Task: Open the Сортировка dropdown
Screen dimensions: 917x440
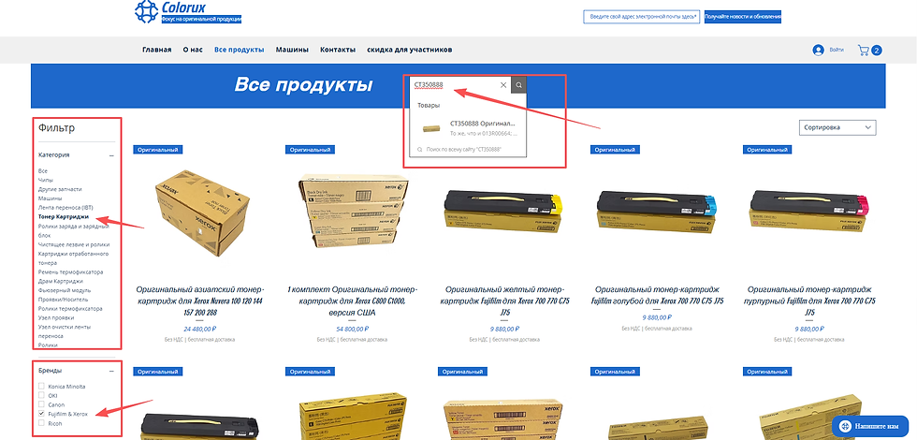Action: click(837, 127)
